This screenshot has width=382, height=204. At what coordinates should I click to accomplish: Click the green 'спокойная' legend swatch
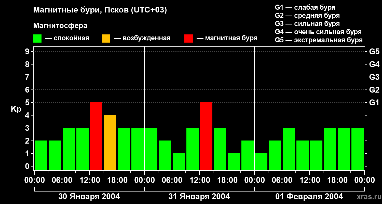point(37,39)
